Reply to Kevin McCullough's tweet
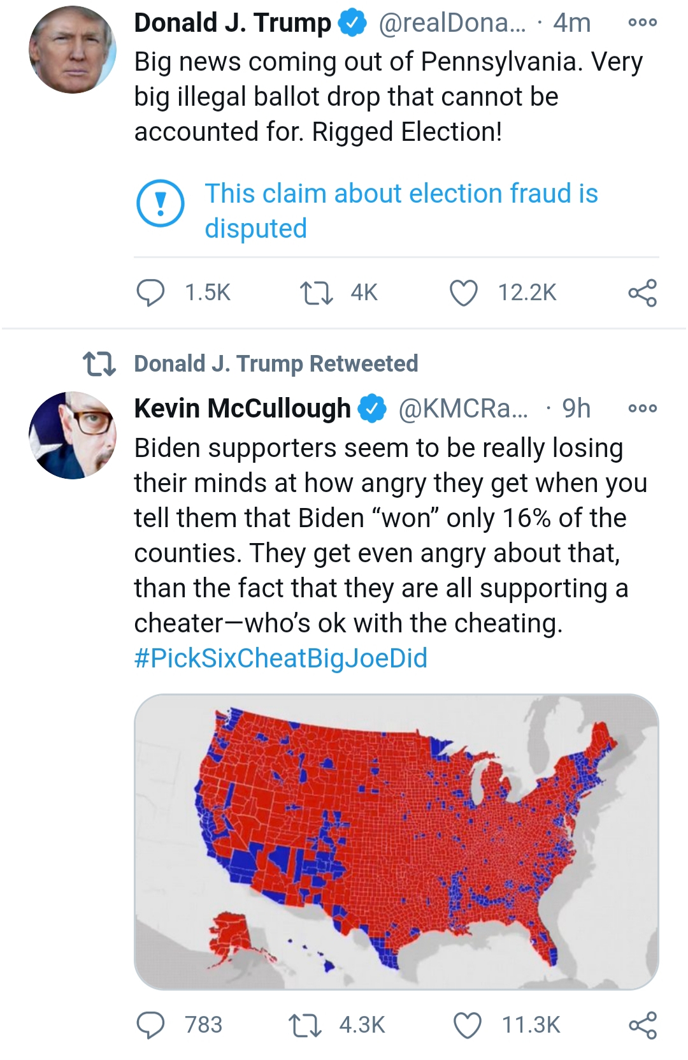Viewport: 688px width, 1060px height. [151, 1025]
